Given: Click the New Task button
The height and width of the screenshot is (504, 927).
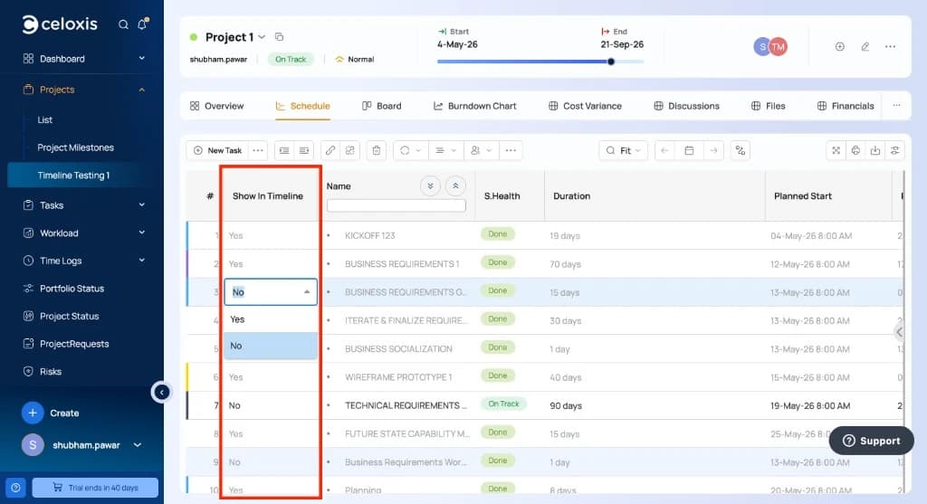Looking at the screenshot, I should (x=217, y=151).
